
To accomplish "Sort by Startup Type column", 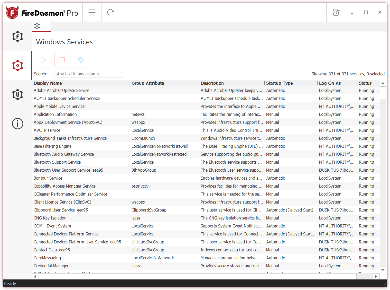I will click(291, 83).
